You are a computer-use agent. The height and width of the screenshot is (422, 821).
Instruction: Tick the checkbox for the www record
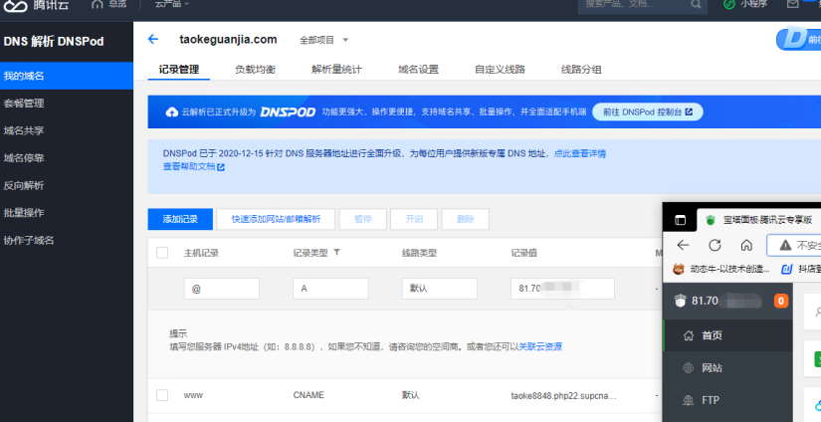pyautogui.click(x=162, y=395)
